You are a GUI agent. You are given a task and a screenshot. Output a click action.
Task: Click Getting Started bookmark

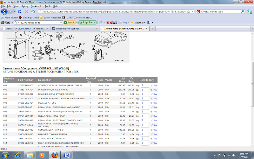[x=29, y=17]
